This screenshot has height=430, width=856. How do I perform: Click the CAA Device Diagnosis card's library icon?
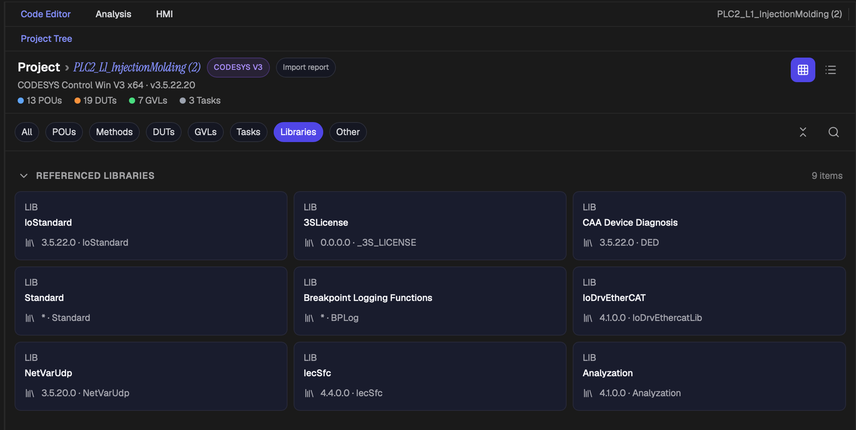(x=588, y=243)
